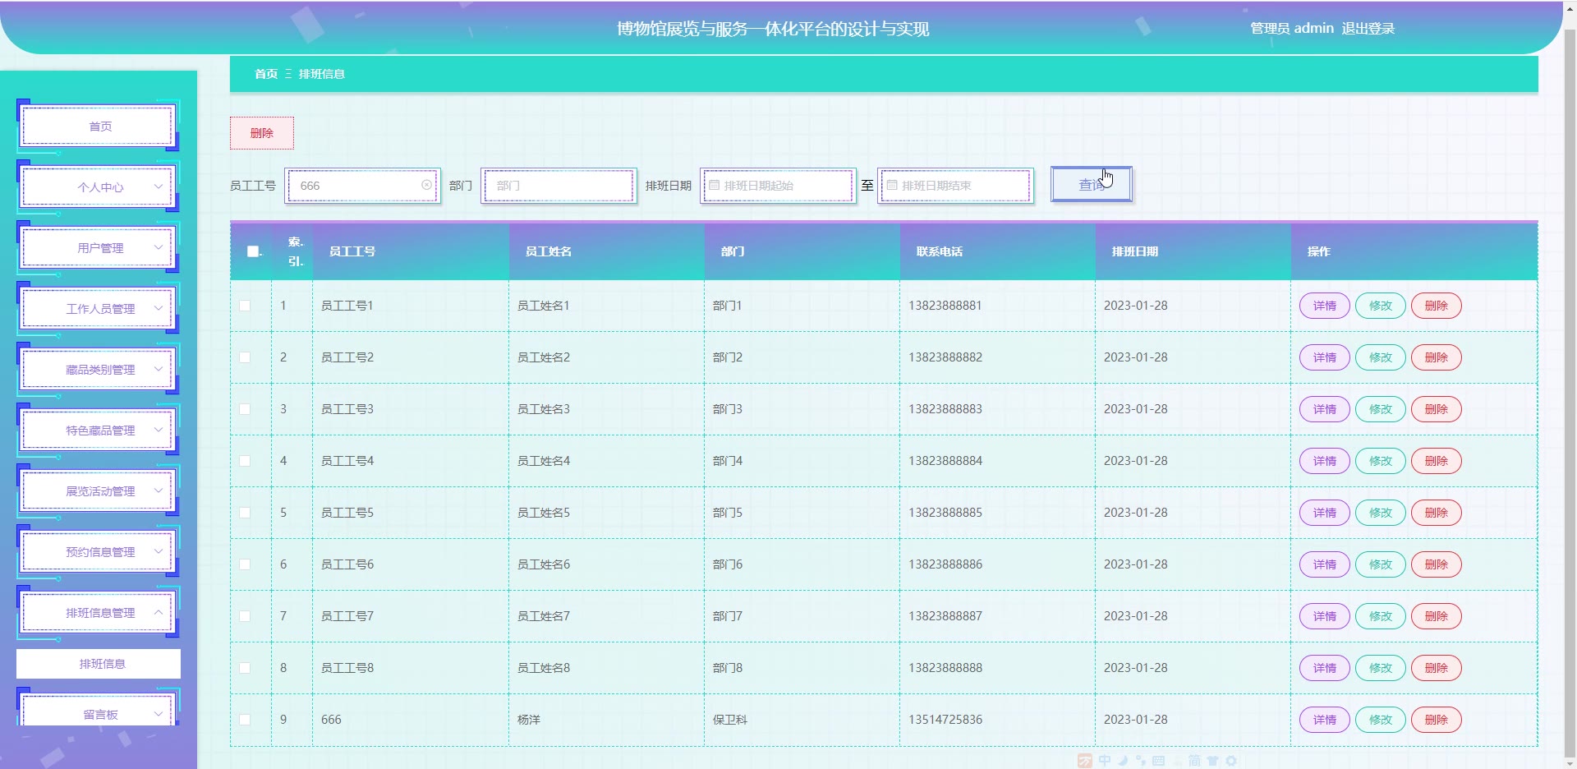
Task: Click 修改 for 员工工号4 row
Action: coord(1381,461)
